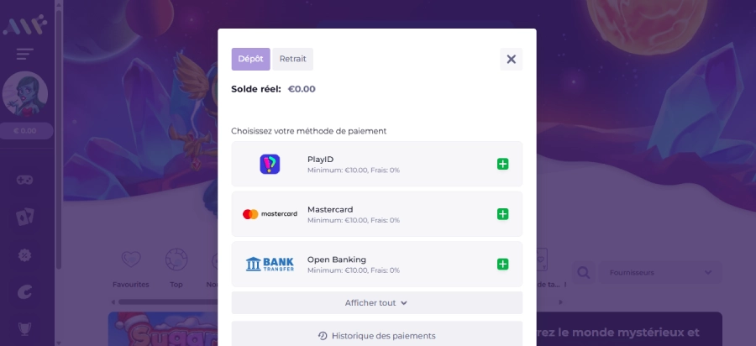Open the Fournisseurs dropdown
756x346 pixels.
click(x=660, y=273)
